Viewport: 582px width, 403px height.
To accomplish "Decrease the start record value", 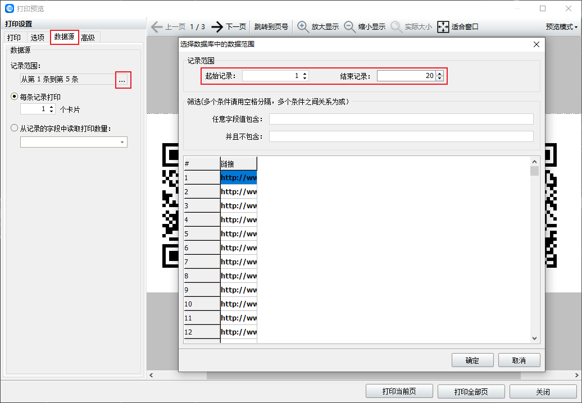I will [304, 78].
